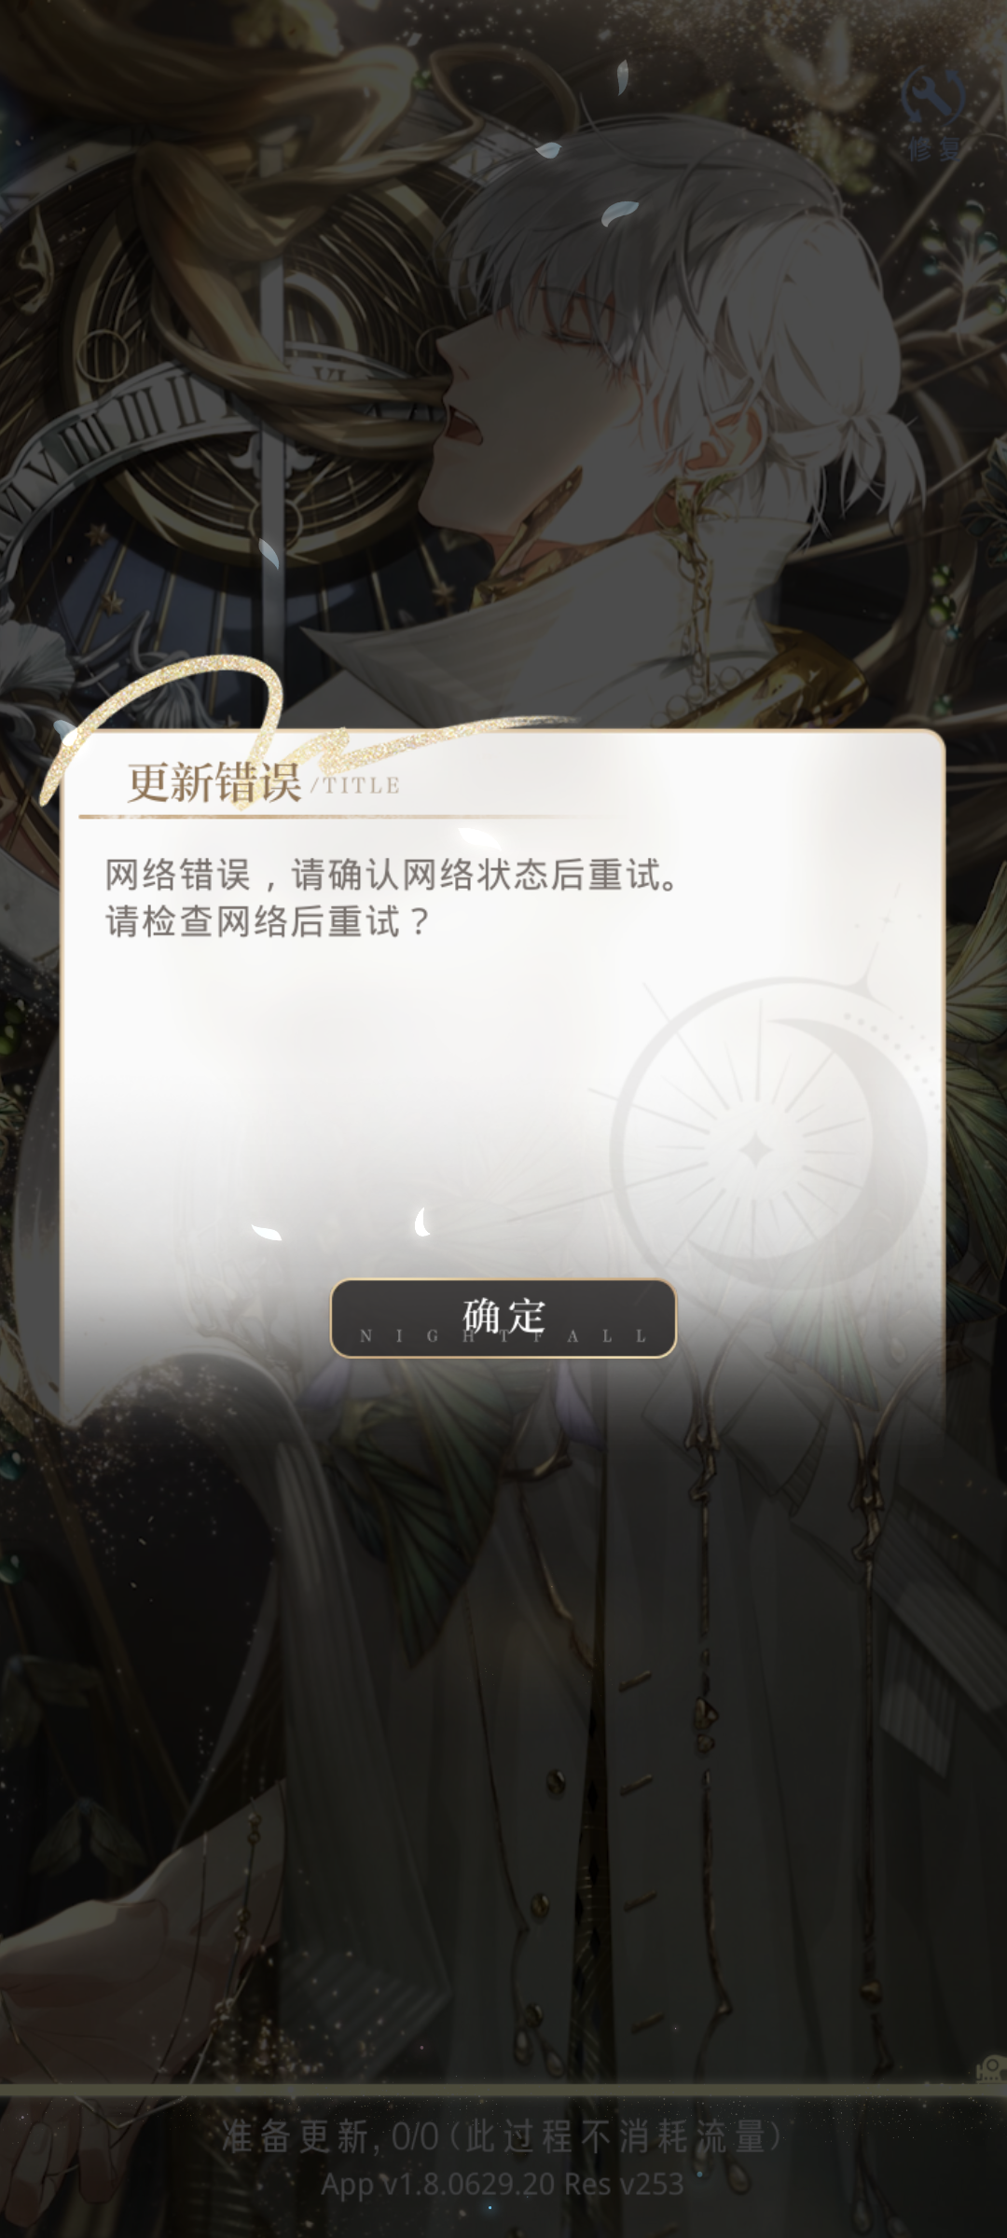1007x2238 pixels.
Task: Click the update progress bar
Action: point(504,2093)
